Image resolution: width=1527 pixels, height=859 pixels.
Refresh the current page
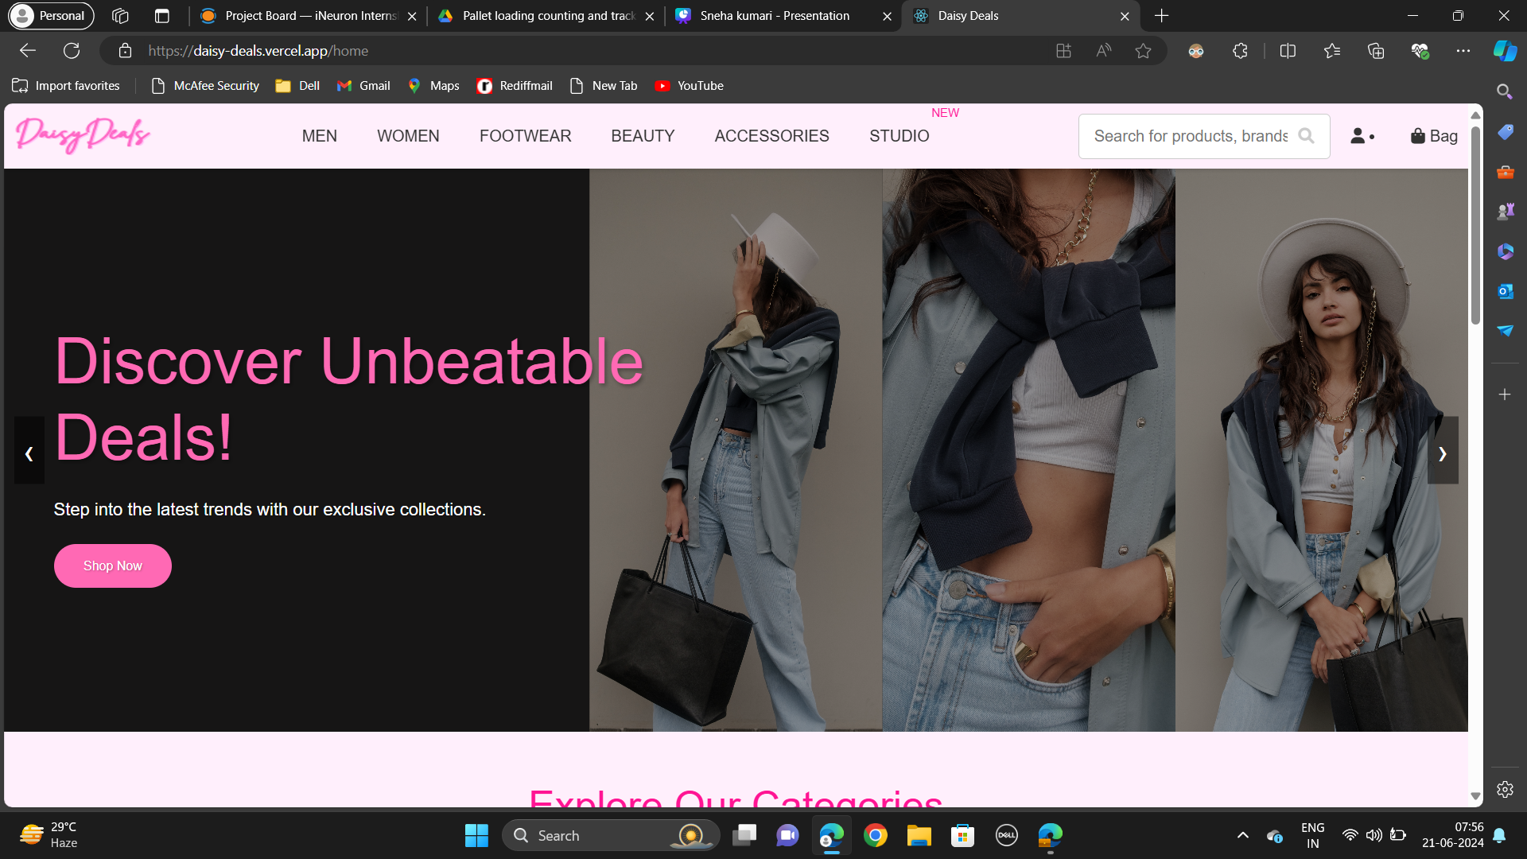(72, 51)
